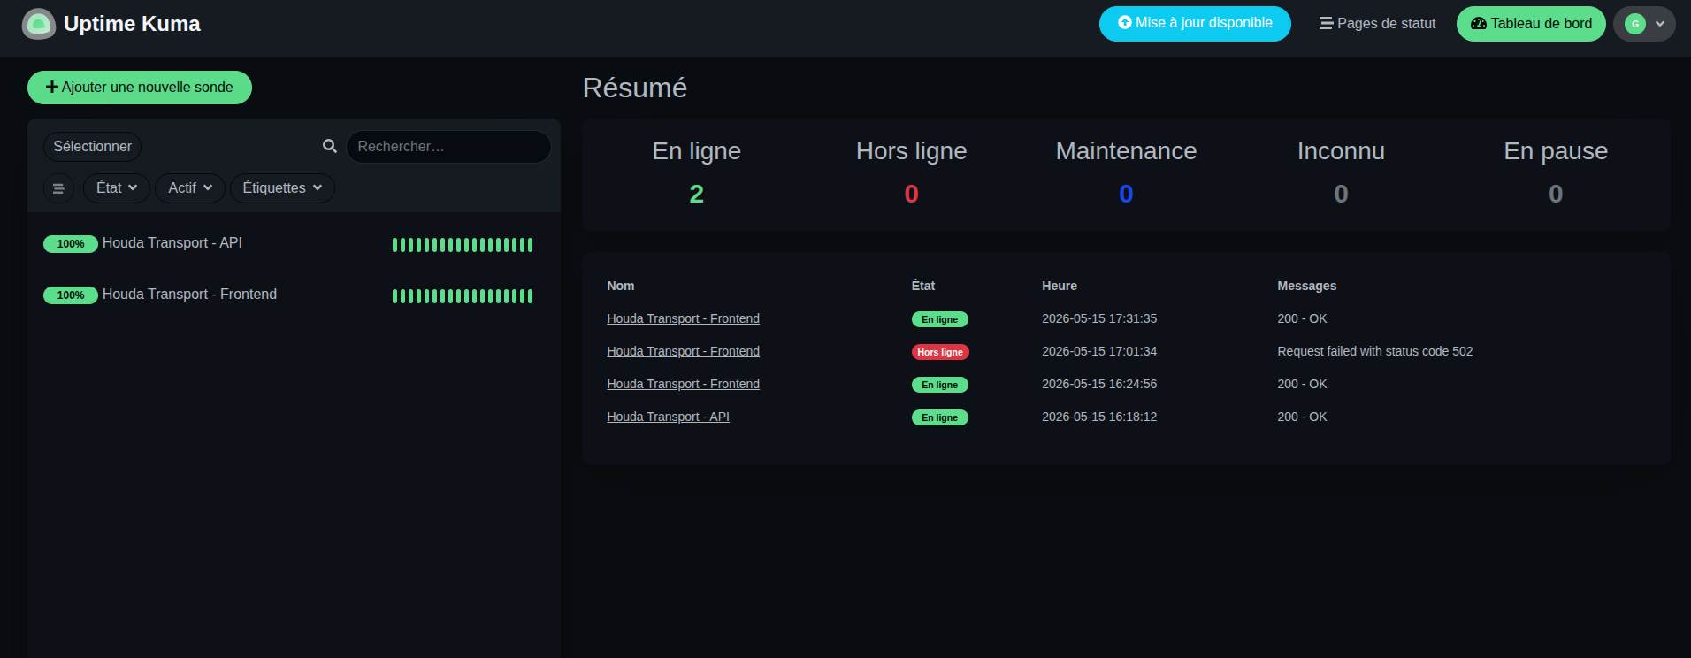The image size is (1691, 658).
Task: Click the Hors ligne count 0
Action: pyautogui.click(x=912, y=194)
